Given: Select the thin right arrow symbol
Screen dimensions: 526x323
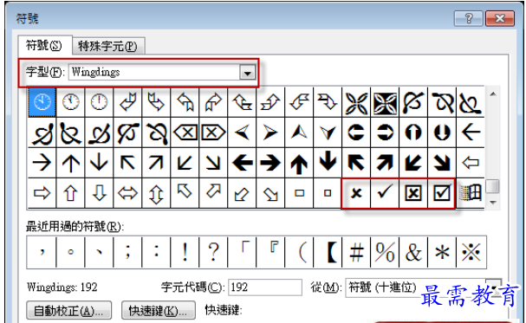Looking at the screenshot, I should pos(42,163).
